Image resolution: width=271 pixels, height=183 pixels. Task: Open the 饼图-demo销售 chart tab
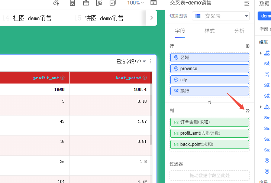point(104,18)
